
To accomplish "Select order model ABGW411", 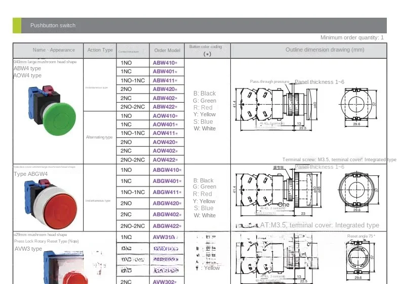I will [167, 193].
